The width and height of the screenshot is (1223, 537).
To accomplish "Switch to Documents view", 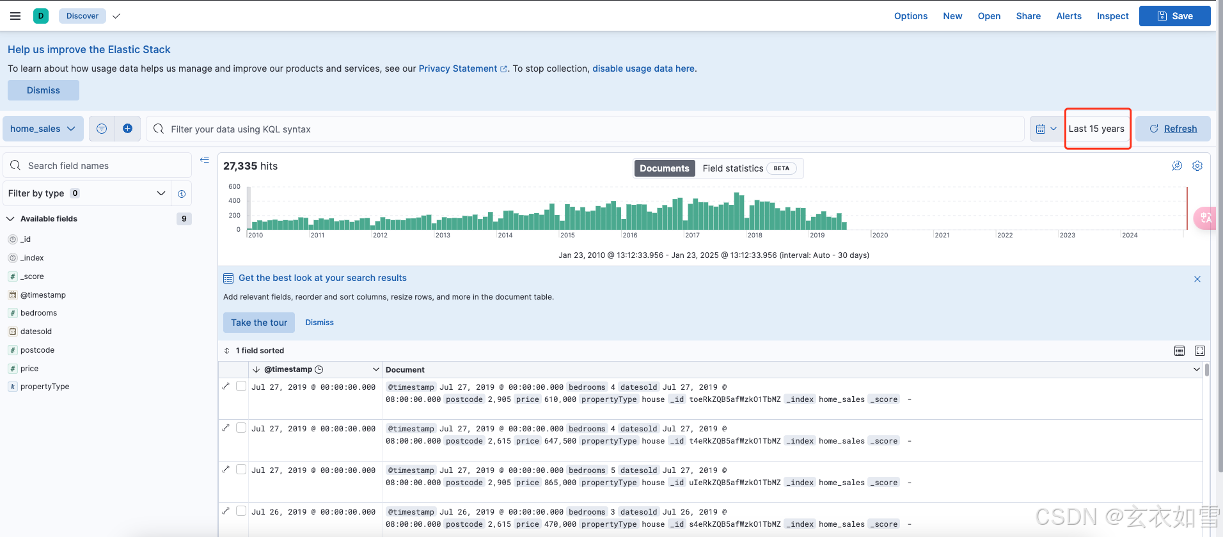I will pos(665,168).
